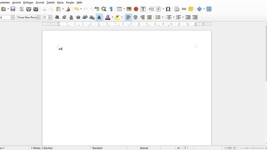Open the Extras menu
The height and width of the screenshot is (150, 267).
[60, 2]
